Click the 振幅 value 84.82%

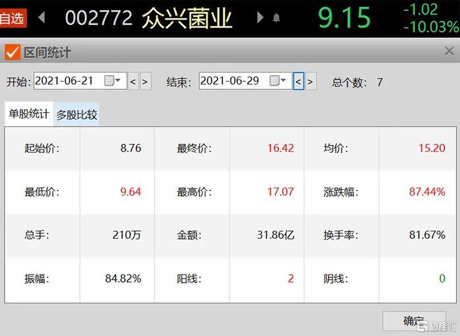123,278
